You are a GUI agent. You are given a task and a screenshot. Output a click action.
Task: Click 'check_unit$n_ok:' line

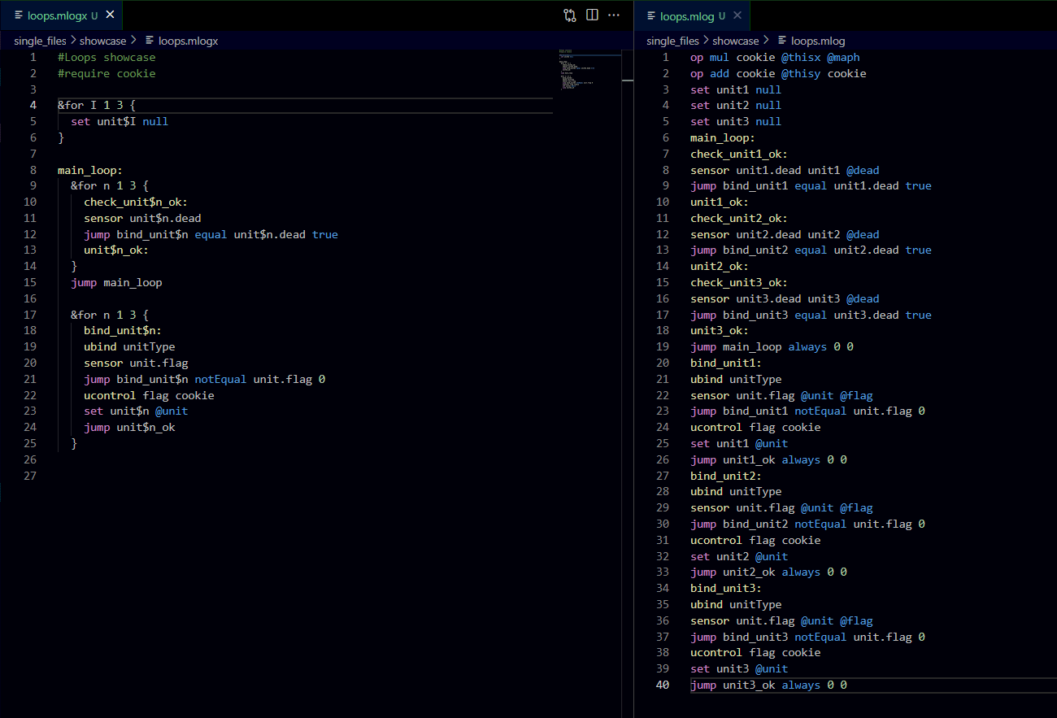click(x=136, y=202)
